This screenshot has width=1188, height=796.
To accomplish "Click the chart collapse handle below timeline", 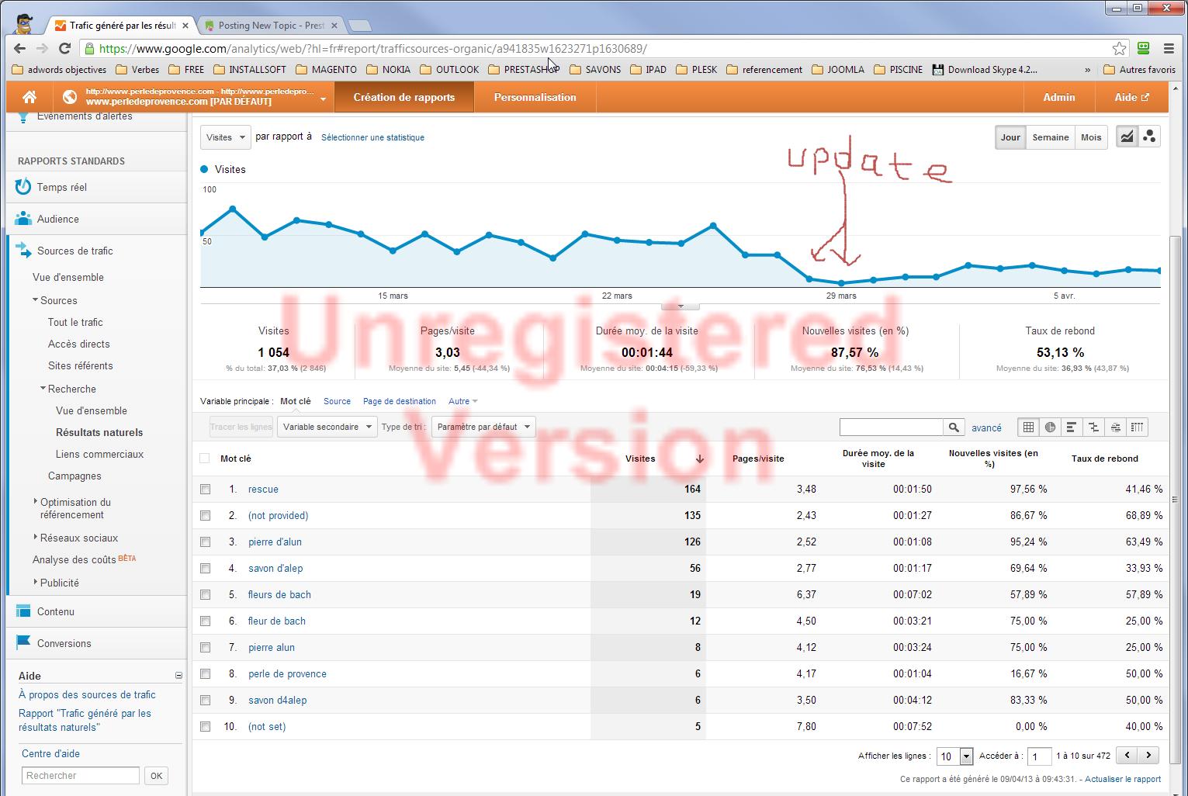I will coord(681,307).
